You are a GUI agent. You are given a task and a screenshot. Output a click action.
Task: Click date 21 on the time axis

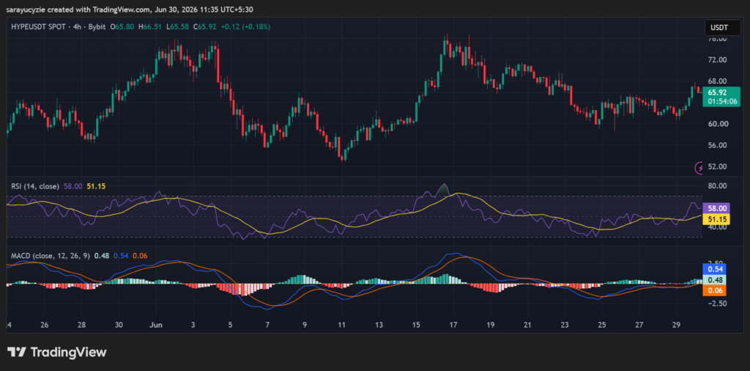[527, 325]
